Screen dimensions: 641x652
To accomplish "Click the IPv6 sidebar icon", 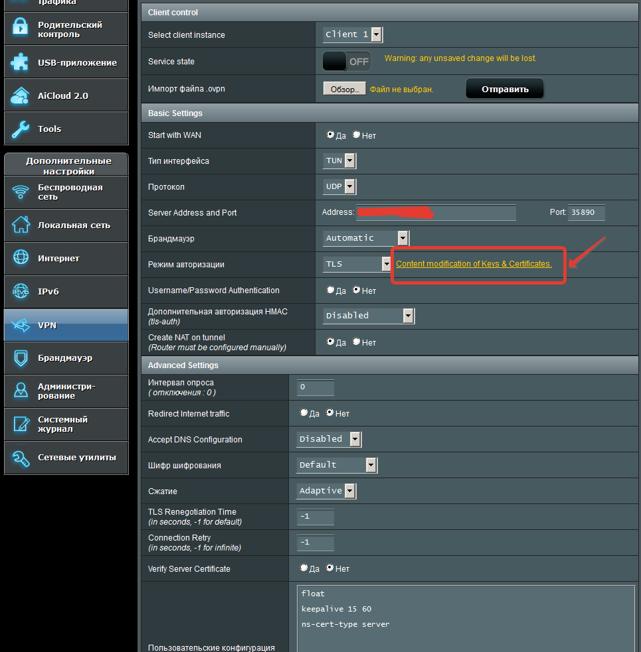I will [21, 292].
